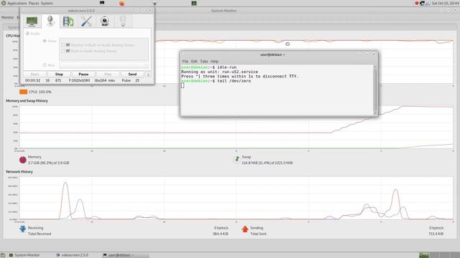
Task: Stop the vokoscreen recording
Action: pos(59,75)
